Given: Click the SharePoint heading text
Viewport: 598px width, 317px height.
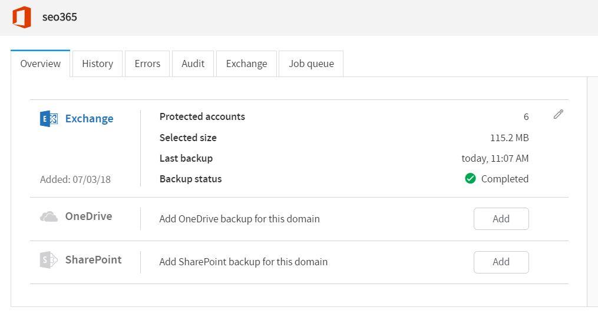Looking at the screenshot, I should tap(94, 259).
